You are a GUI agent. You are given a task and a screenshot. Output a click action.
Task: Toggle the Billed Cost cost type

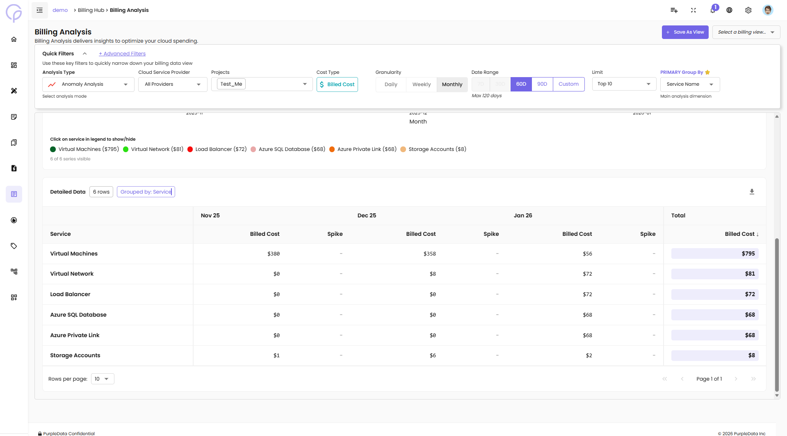click(337, 84)
